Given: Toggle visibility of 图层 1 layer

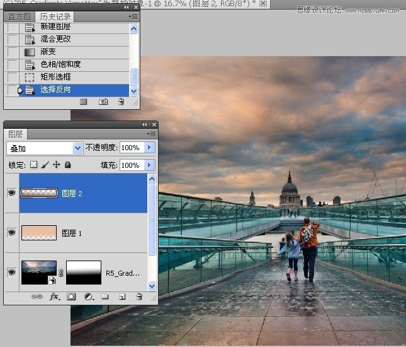Looking at the screenshot, I should pyautogui.click(x=11, y=233).
